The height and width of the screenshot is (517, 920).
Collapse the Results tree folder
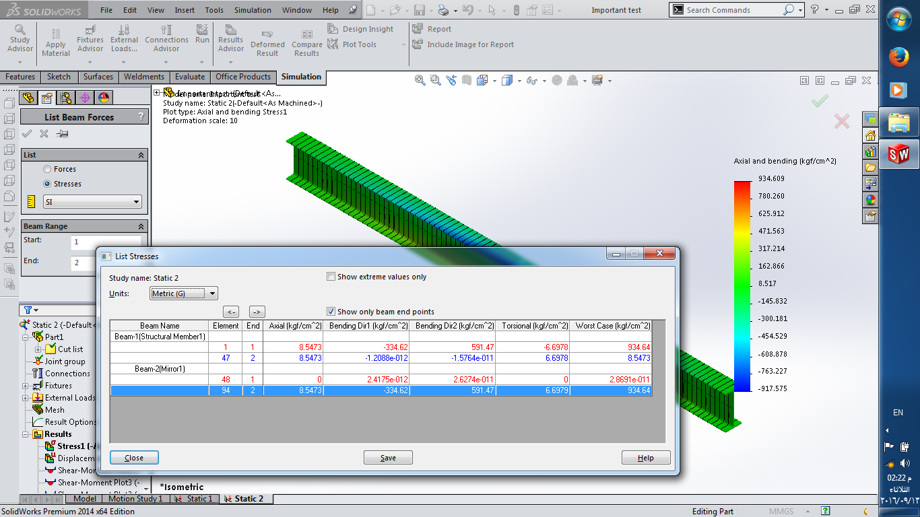[26, 434]
